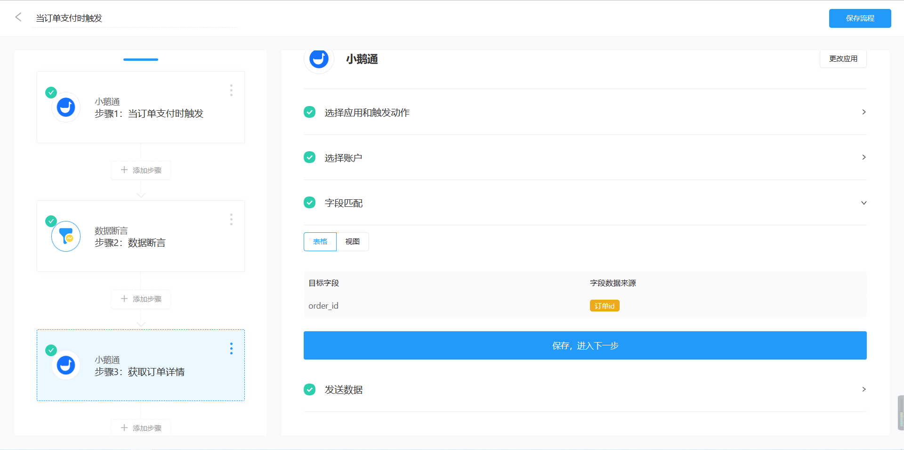The width and height of the screenshot is (904, 450).
Task: Select step 1 '当订单支付时触发' card text
Action: (149, 114)
